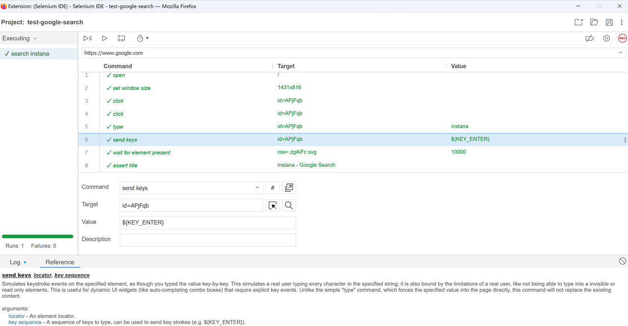628x326 pixels.
Task: Find target in page with magnifier
Action: click(289, 205)
